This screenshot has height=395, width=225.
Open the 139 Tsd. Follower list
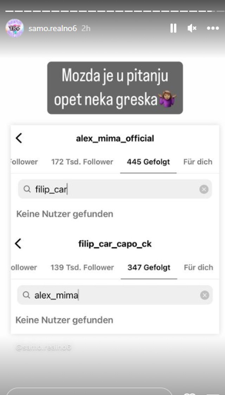point(82,267)
